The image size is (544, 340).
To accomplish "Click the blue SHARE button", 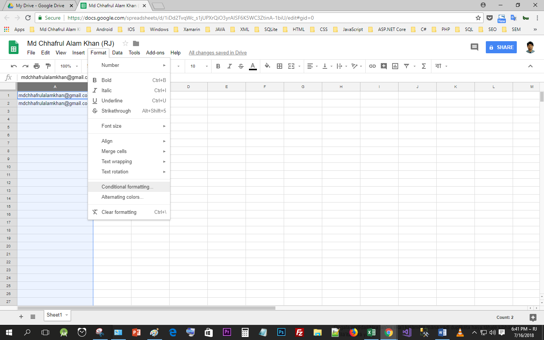I will (x=501, y=47).
